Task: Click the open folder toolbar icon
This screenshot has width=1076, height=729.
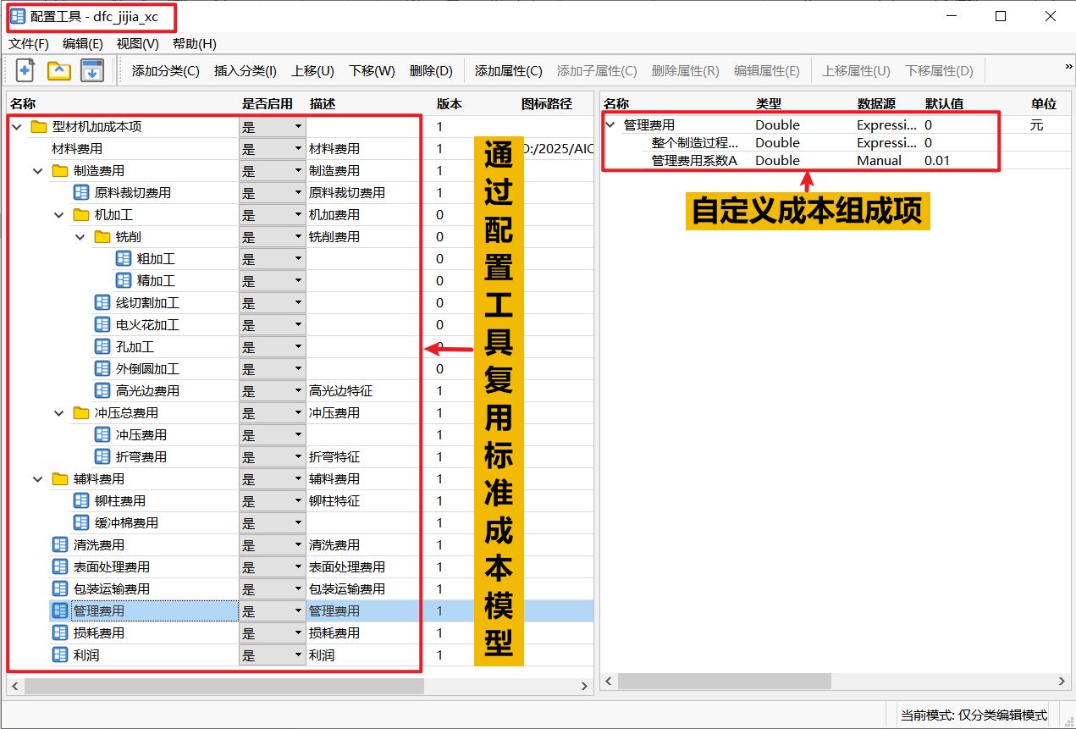Action: [58, 70]
